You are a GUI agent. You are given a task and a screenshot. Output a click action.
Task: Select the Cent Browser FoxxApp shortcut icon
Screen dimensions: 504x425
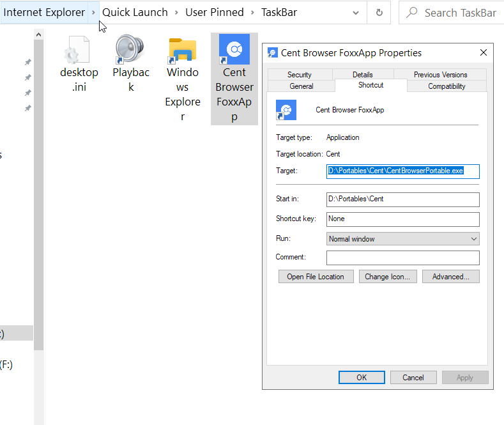coord(234,49)
